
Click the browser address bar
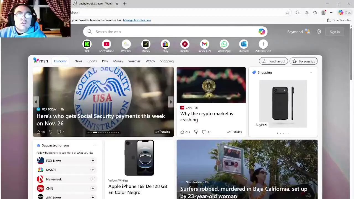point(177,12)
